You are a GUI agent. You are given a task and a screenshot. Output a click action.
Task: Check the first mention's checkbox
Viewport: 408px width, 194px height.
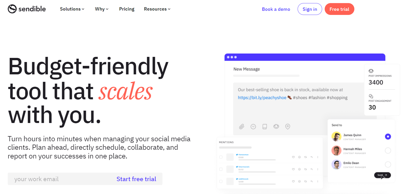(221, 157)
